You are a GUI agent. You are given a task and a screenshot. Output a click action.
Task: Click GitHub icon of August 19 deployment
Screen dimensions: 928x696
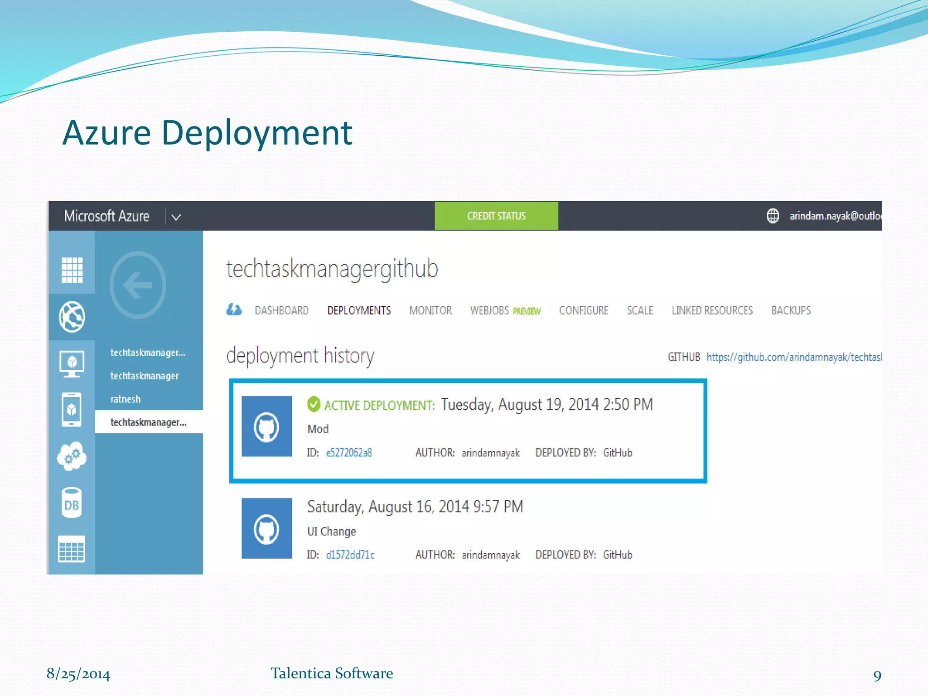tap(266, 426)
